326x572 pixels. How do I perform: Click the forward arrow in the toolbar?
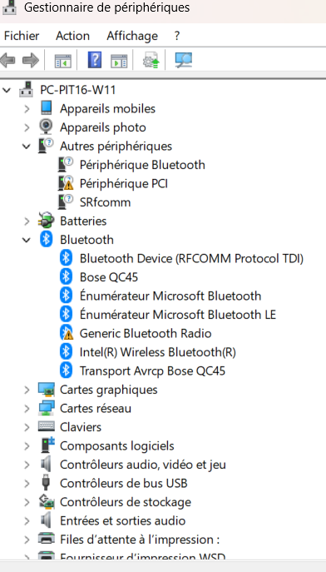coord(31,60)
